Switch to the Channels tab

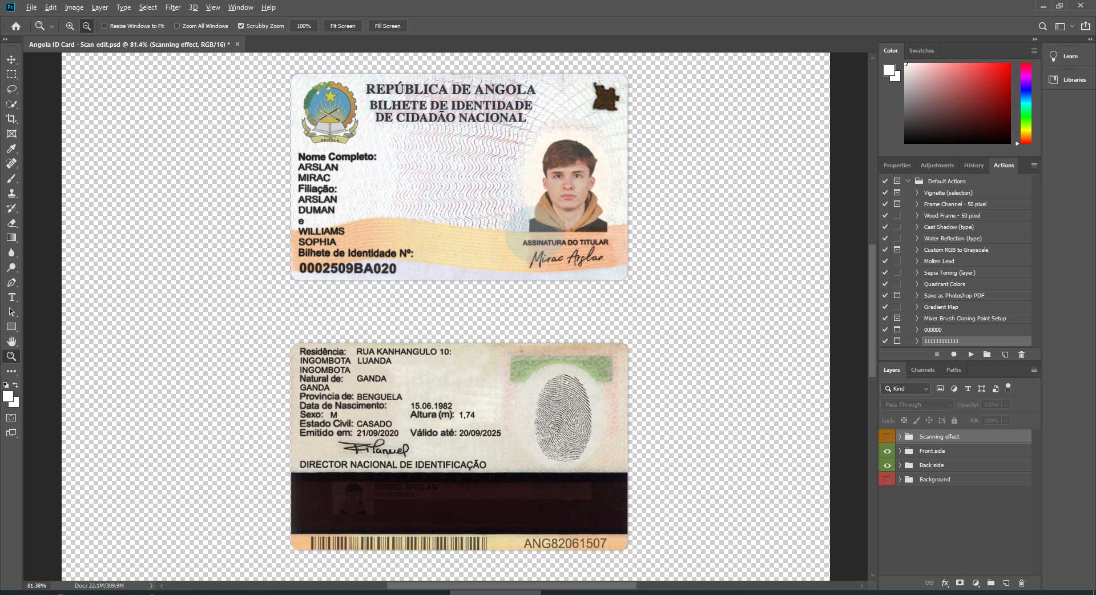[x=922, y=370]
